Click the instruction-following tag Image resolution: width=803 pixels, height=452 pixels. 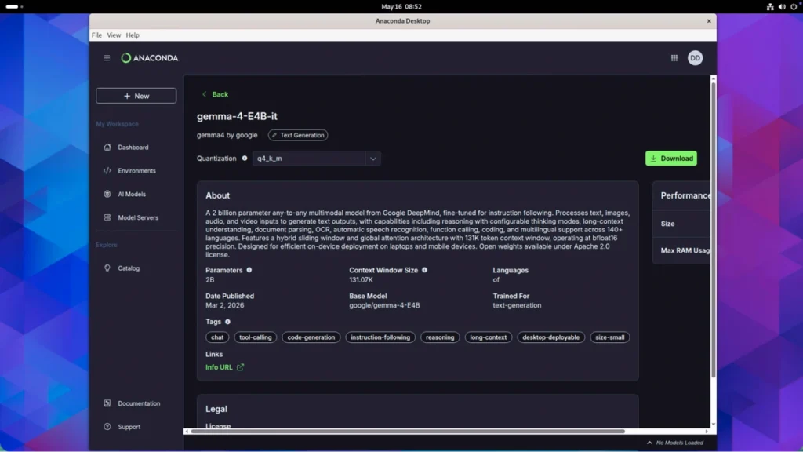coord(380,337)
